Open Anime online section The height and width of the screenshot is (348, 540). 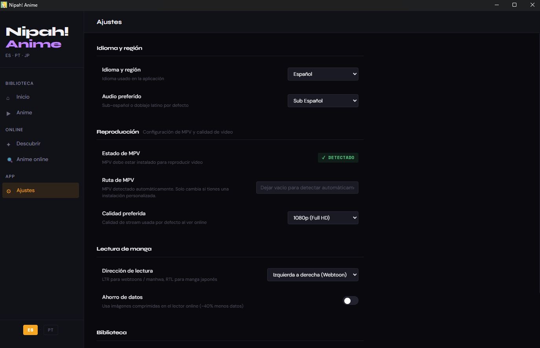(x=32, y=159)
